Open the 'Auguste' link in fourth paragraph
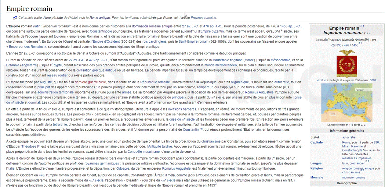The image size is (385, 187). tap(46, 82)
